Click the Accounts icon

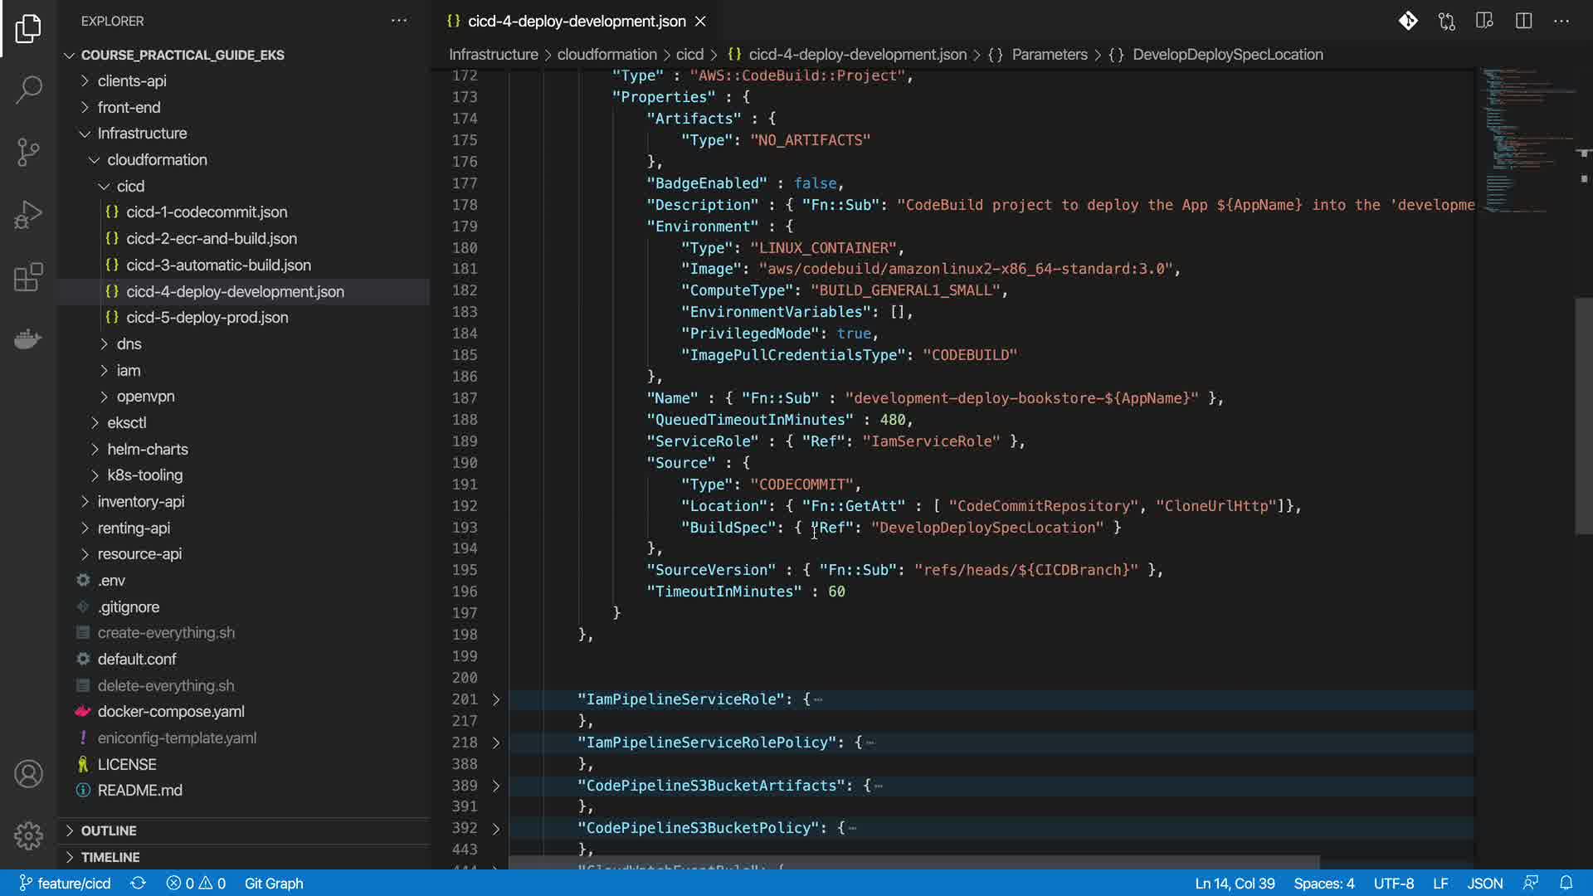(28, 774)
